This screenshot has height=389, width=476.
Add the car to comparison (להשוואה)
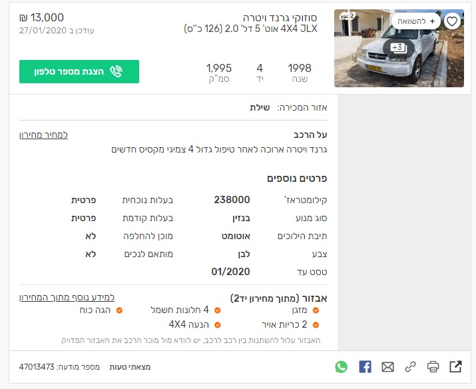click(x=416, y=21)
